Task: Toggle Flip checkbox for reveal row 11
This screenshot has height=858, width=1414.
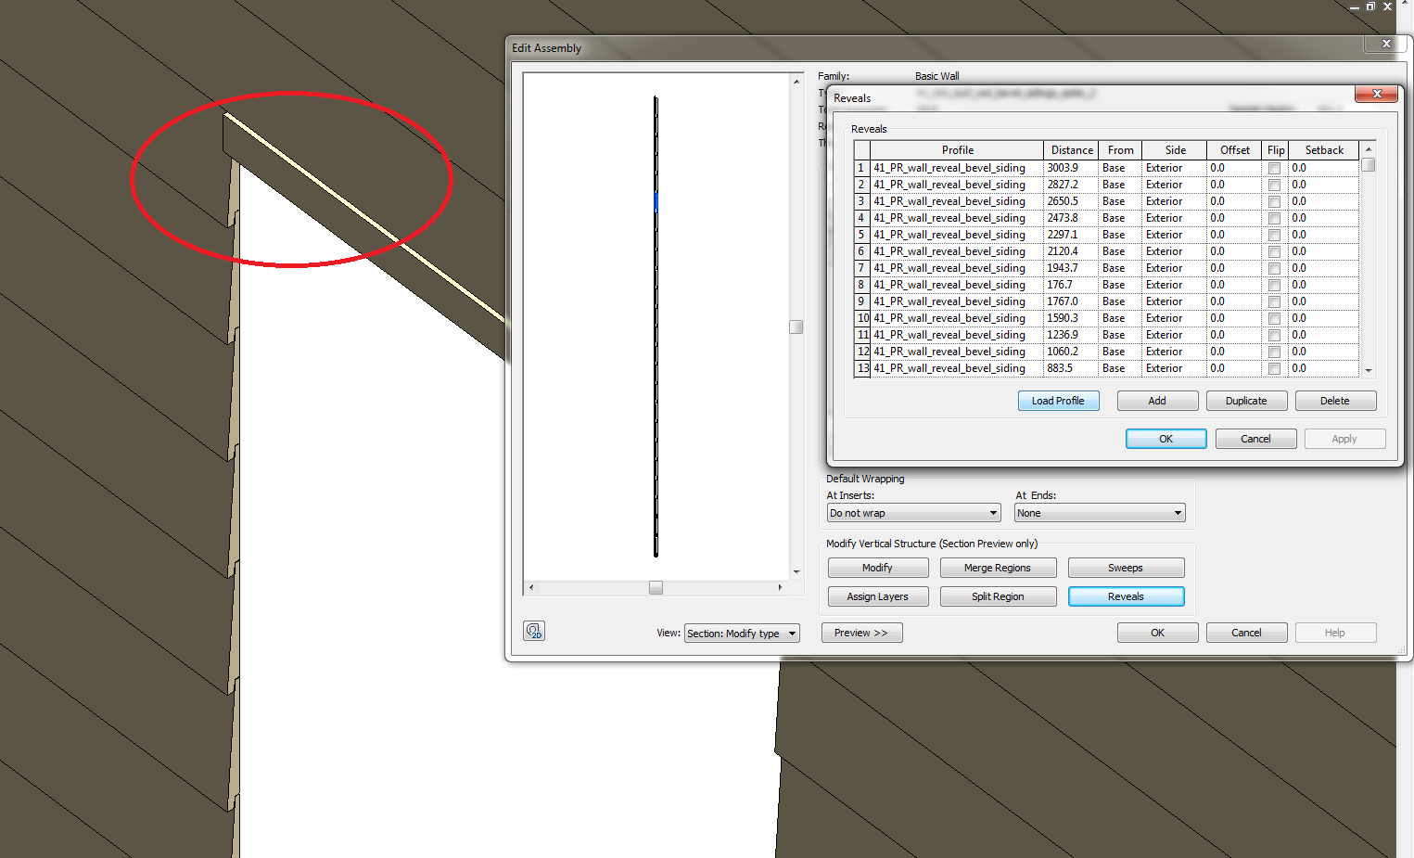Action: (x=1274, y=335)
